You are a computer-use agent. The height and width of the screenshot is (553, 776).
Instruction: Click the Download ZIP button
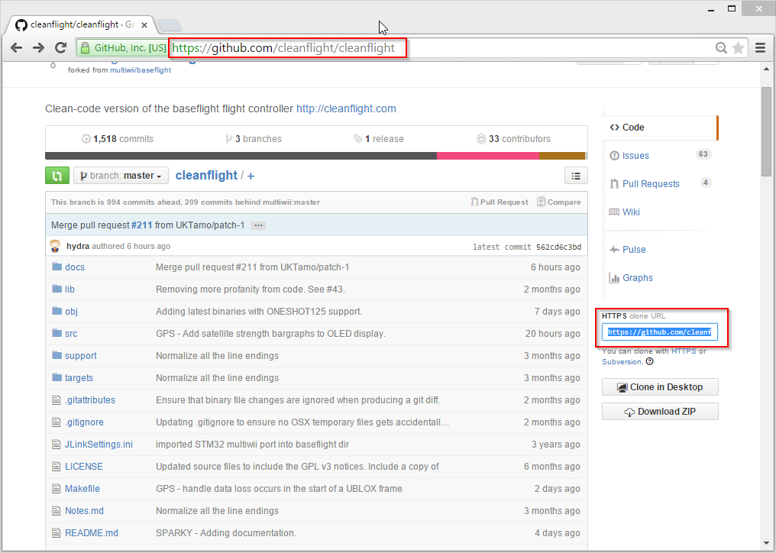tap(660, 412)
